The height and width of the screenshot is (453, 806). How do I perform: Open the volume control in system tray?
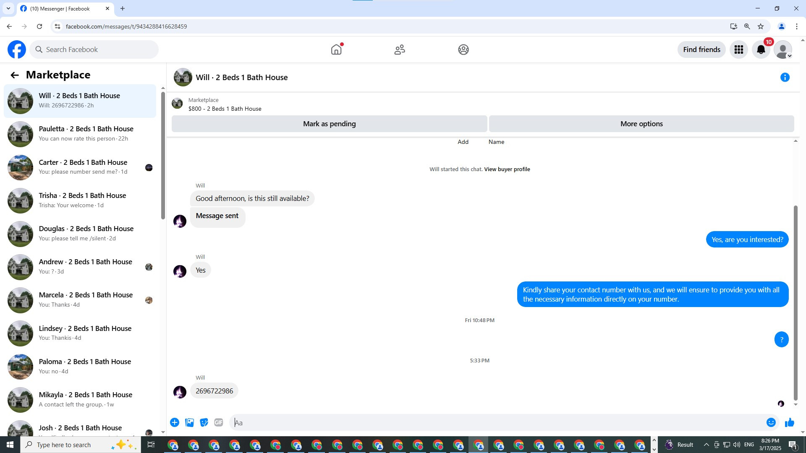tap(737, 445)
